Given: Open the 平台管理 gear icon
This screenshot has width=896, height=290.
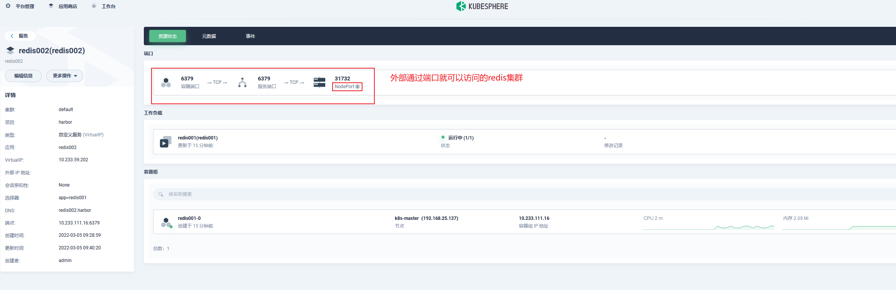Looking at the screenshot, I should [8, 6].
